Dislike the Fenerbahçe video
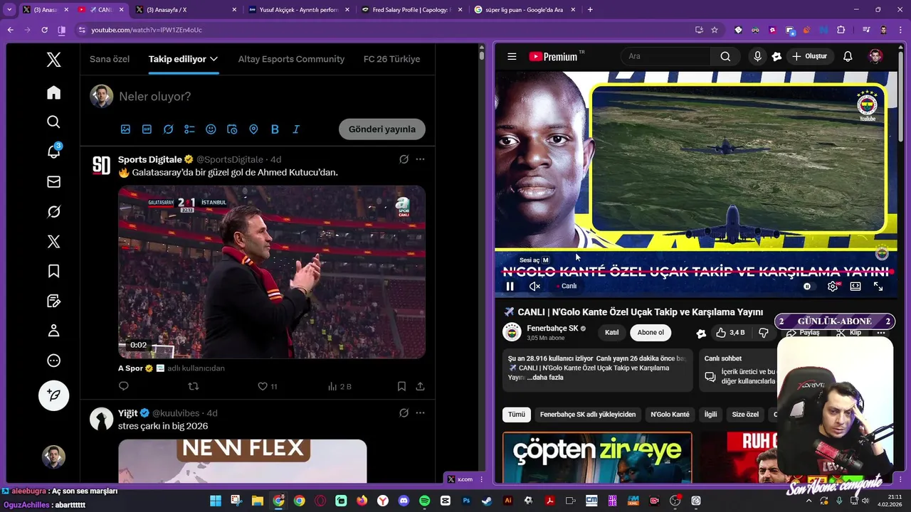911x512 pixels. tap(763, 332)
